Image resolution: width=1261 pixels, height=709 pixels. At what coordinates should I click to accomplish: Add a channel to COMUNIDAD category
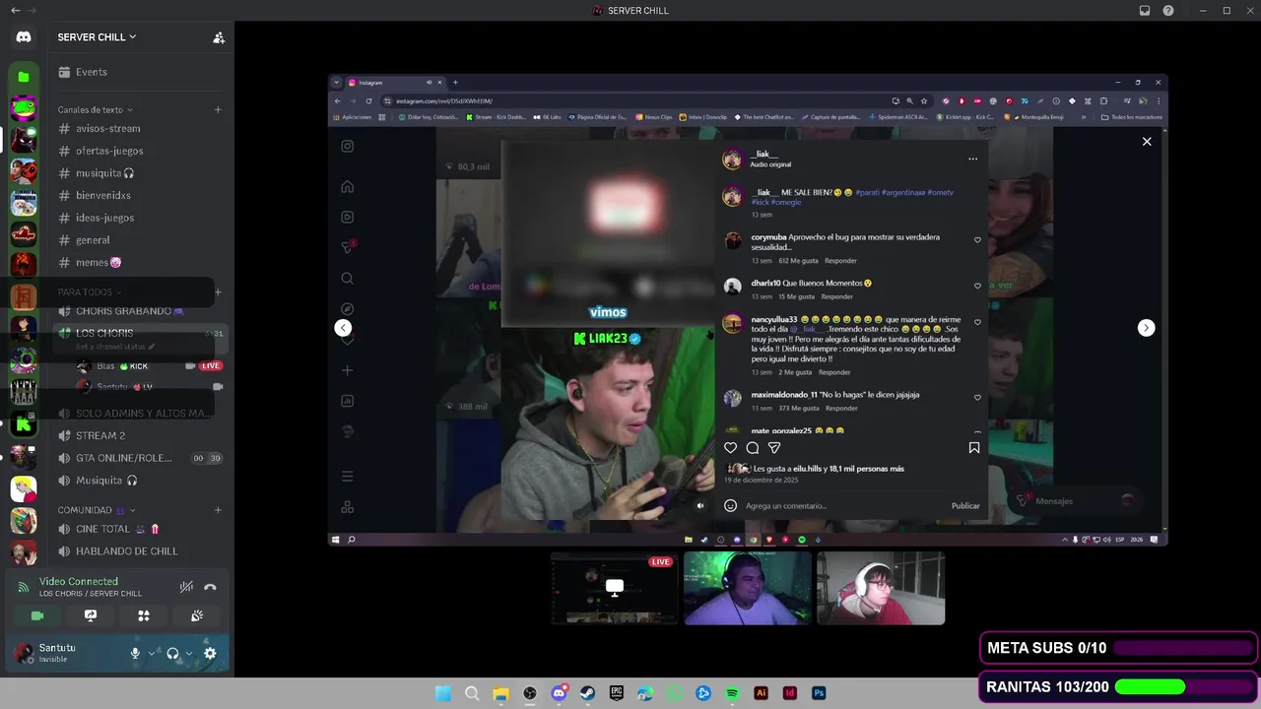coord(218,510)
